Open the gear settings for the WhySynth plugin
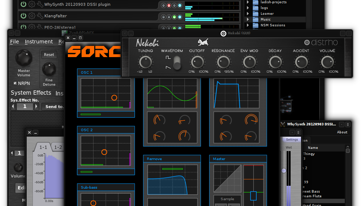 [31, 5]
